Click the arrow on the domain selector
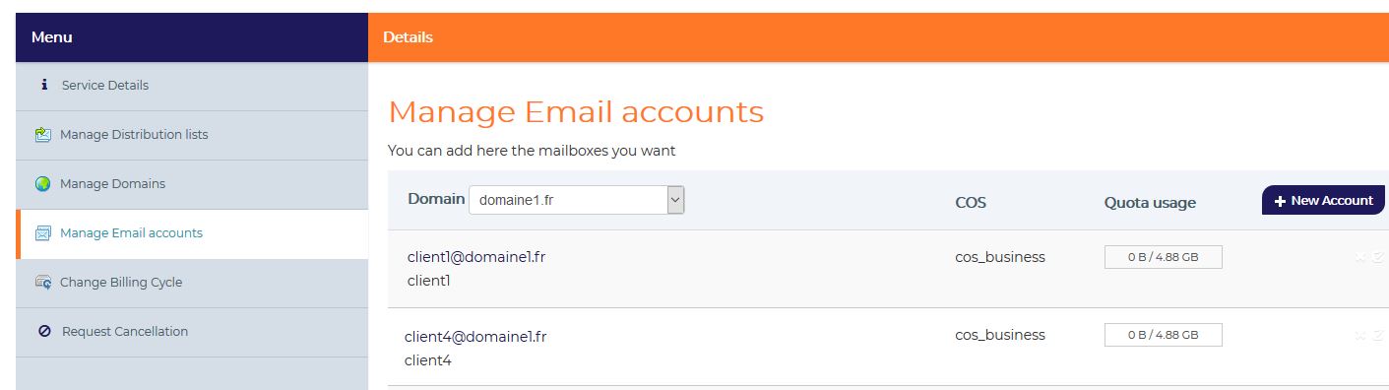1389x390 pixels. [675, 200]
